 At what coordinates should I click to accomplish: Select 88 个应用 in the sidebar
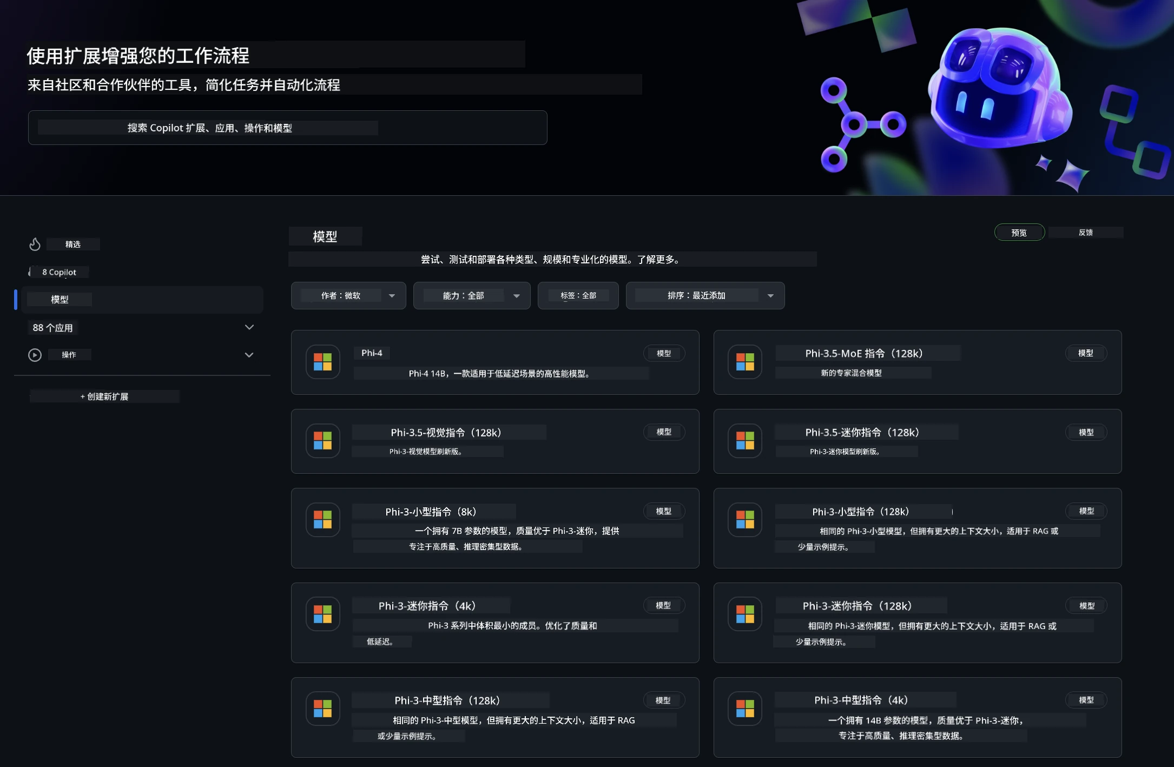[x=52, y=328]
